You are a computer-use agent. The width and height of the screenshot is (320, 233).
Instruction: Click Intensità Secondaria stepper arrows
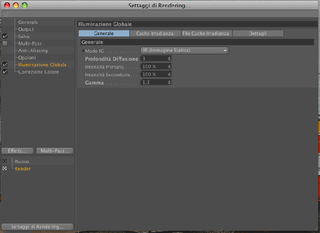point(169,74)
